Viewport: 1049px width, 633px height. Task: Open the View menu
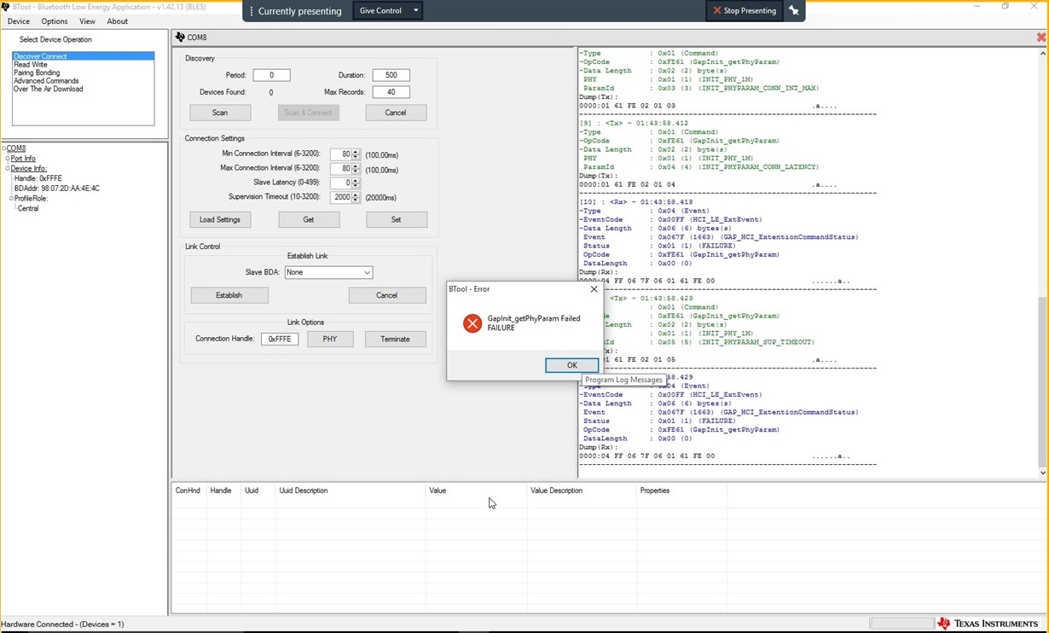(x=87, y=21)
